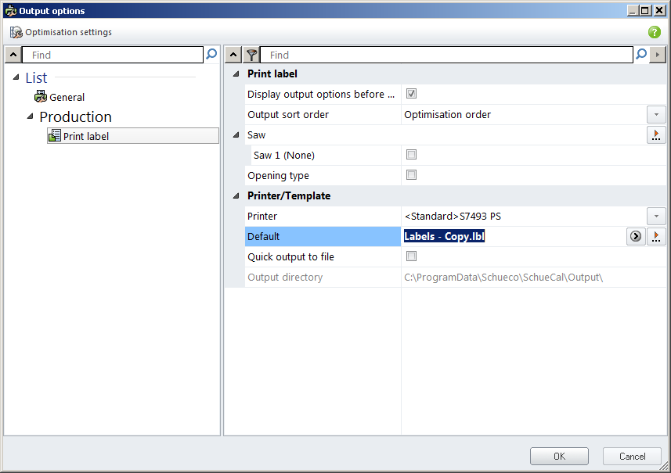Enable the Opening type checkbox
The image size is (671, 473).
point(411,175)
